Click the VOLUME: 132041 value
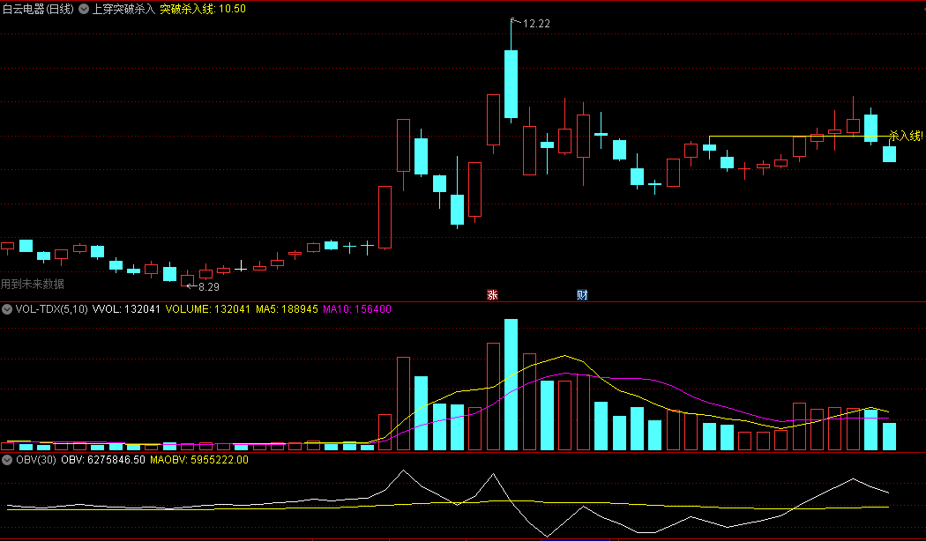Image resolution: width=926 pixels, height=541 pixels. [208, 309]
